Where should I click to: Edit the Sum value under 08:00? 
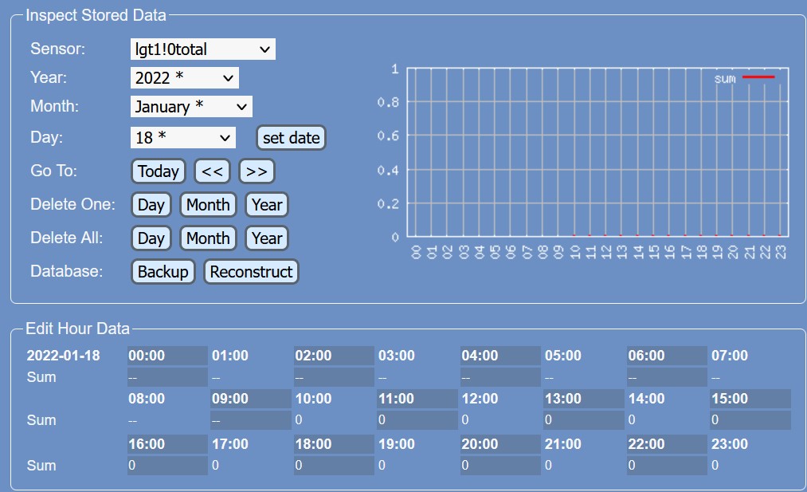coord(167,420)
